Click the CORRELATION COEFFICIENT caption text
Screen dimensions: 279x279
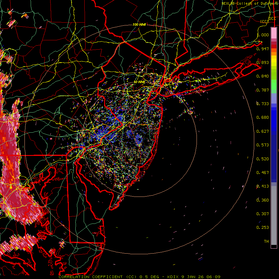(91, 277)
